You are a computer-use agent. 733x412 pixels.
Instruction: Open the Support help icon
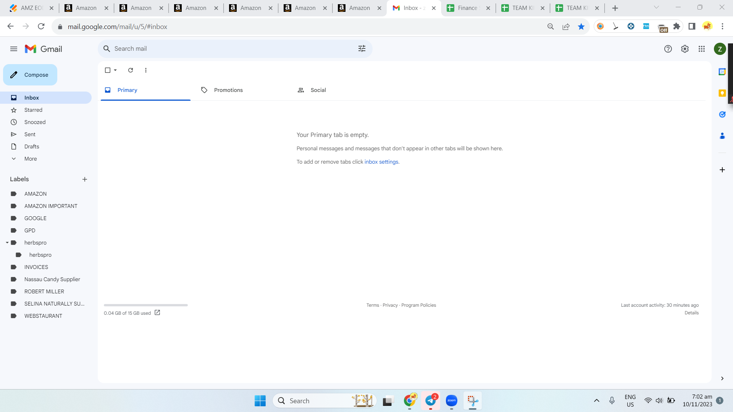point(668,49)
